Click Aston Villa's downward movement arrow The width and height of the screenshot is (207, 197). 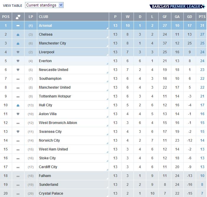pyautogui.click(x=18, y=114)
